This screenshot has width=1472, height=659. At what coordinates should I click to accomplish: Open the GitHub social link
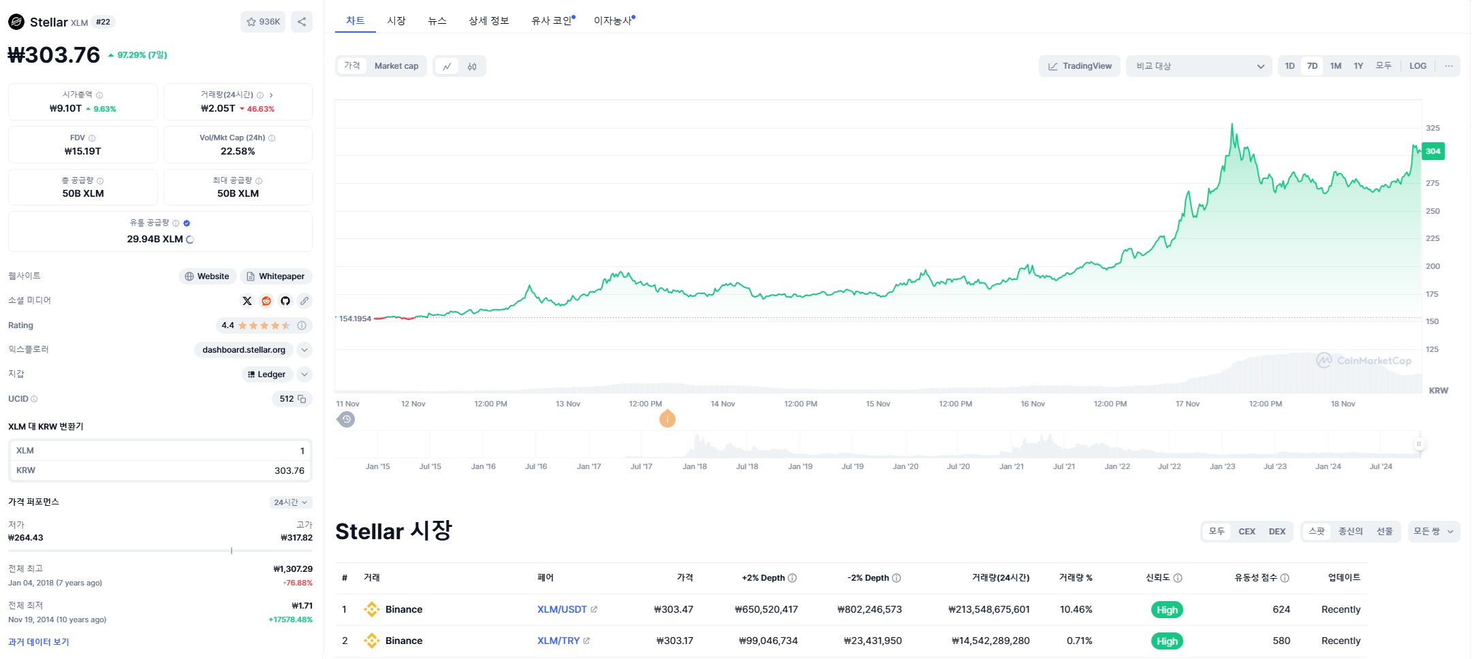pyautogui.click(x=285, y=301)
